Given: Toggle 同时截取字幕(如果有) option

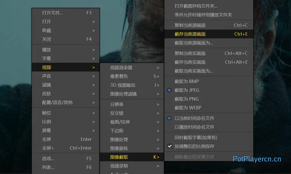Looking at the screenshot, I should click(209, 138).
